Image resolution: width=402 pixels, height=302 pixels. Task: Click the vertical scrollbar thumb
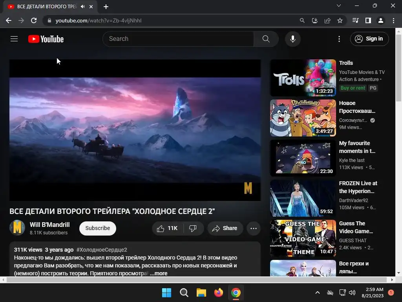[x=398, y=68]
